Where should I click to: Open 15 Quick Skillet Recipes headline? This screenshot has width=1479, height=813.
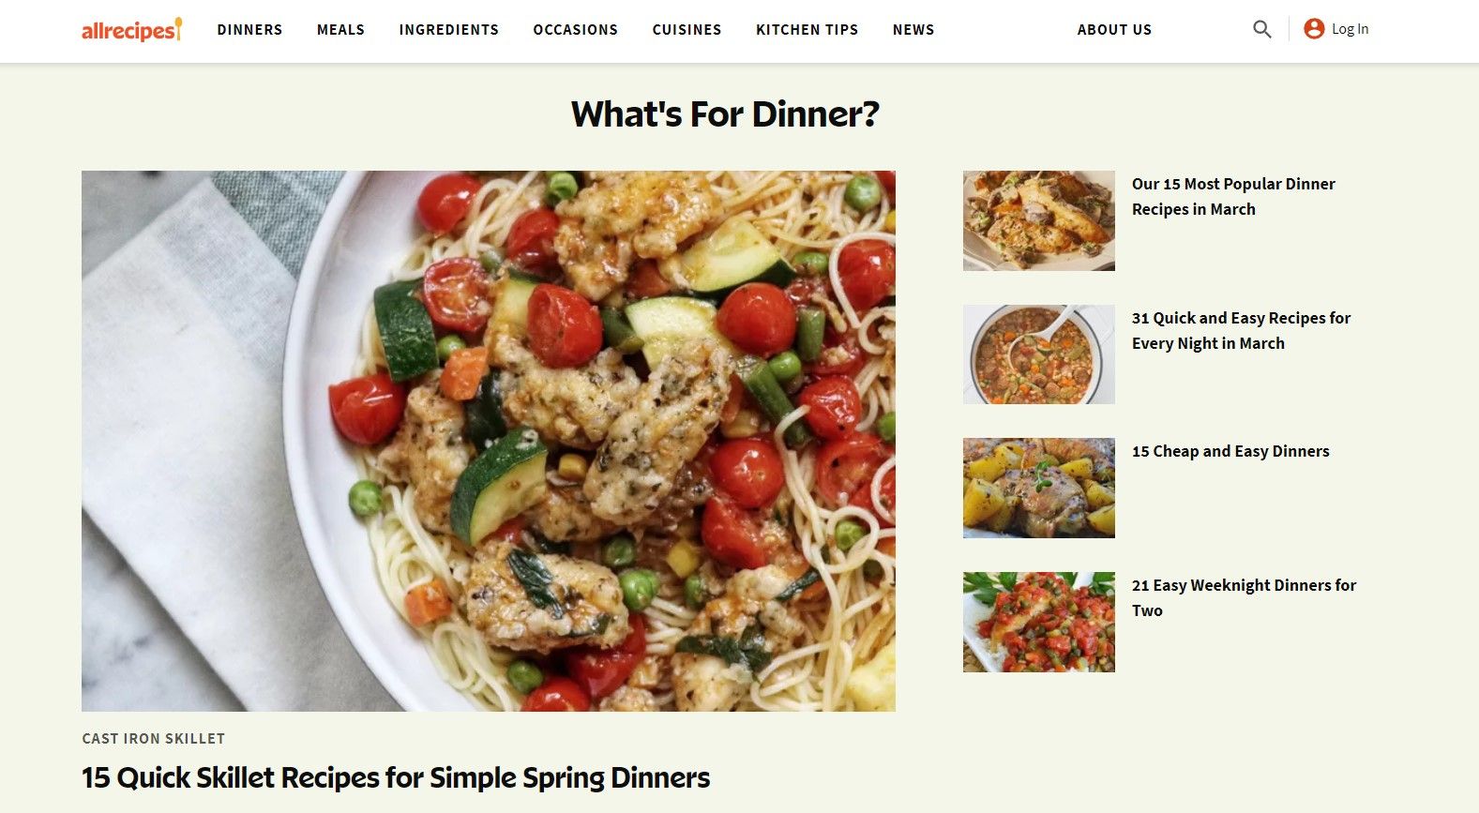point(396,777)
